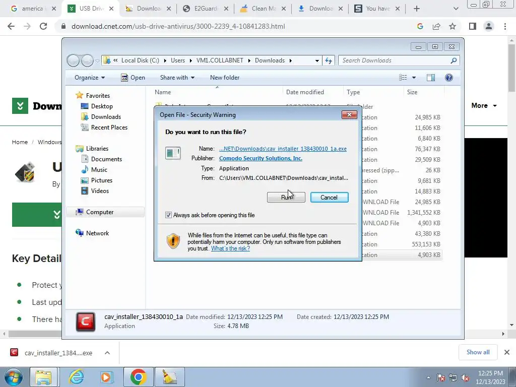Select Desktop under Favorites
The width and height of the screenshot is (516, 387).
tap(102, 106)
